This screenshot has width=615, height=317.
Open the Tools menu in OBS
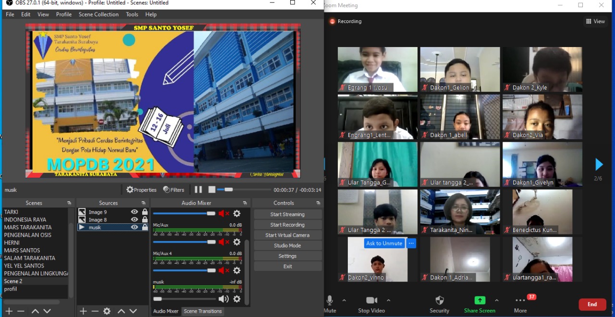pyautogui.click(x=132, y=14)
